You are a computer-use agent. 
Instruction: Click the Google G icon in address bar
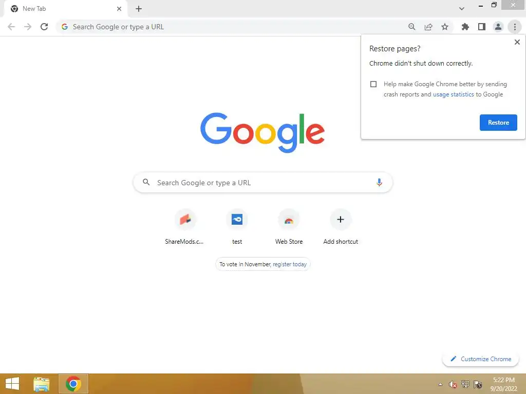64,27
